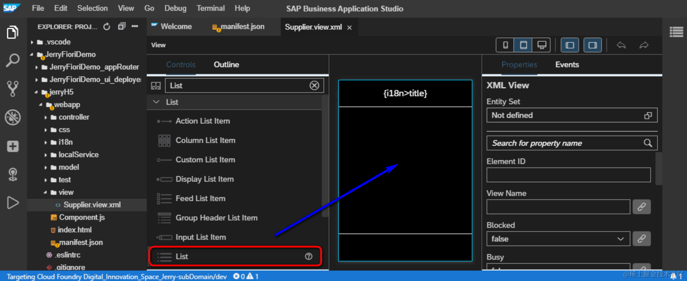Bind the View Name property link icon
This screenshot has width=687, height=281.
[642, 207]
